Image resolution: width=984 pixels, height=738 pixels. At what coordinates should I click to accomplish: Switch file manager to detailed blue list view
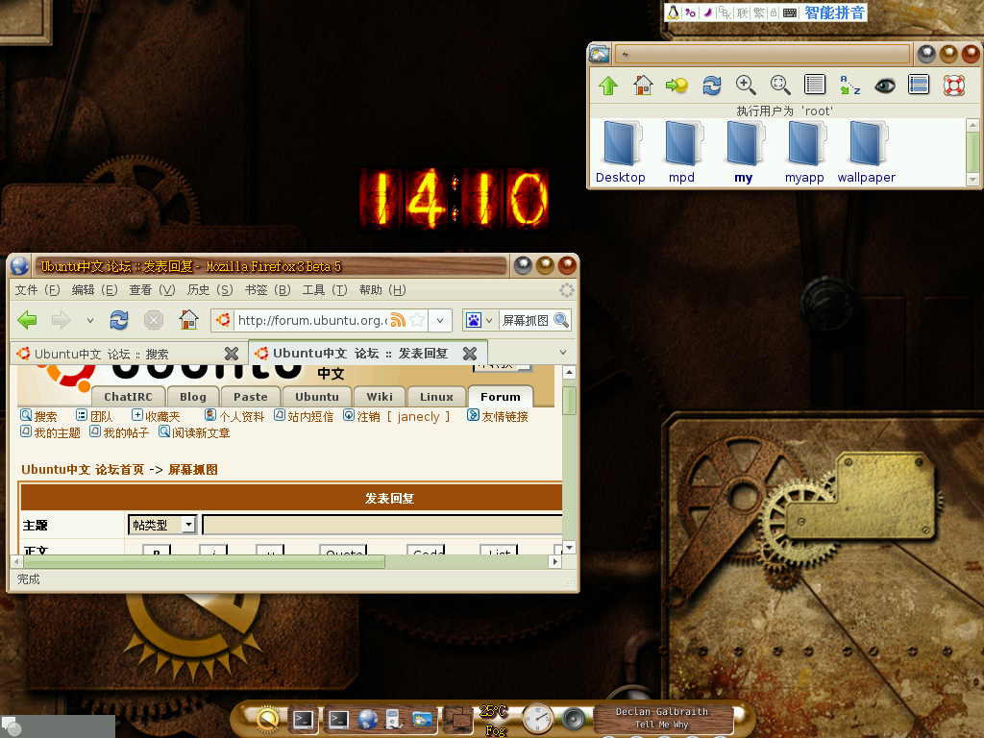coord(919,85)
